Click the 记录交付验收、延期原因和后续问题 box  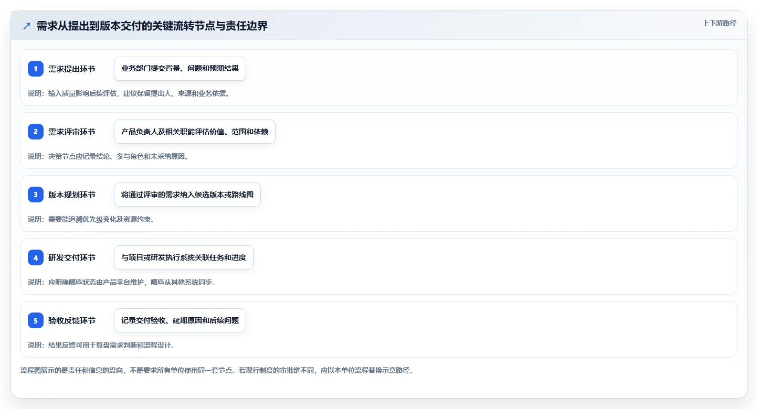[x=180, y=320]
